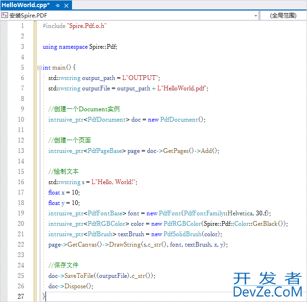Click 'float y = 10;' line
The image size is (307, 302).
pyautogui.click(x=64, y=203)
